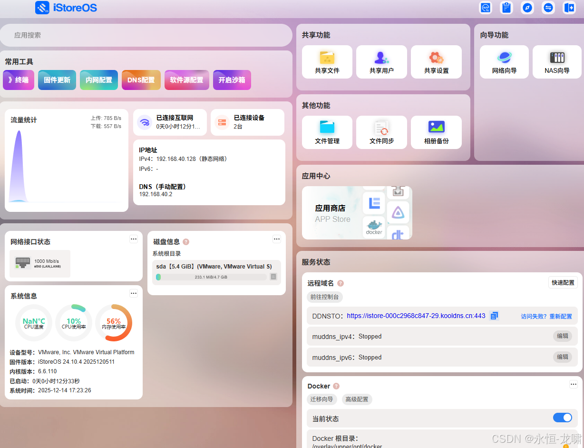Click the logout door icon in header

[x=569, y=8]
